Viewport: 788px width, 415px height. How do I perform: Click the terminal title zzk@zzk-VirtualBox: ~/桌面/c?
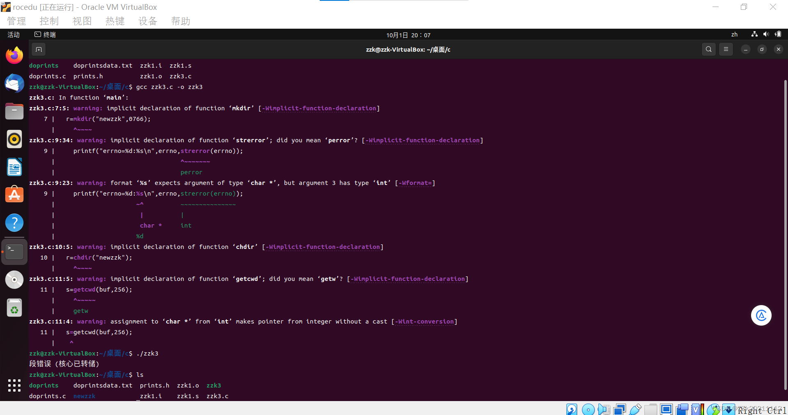pos(408,50)
